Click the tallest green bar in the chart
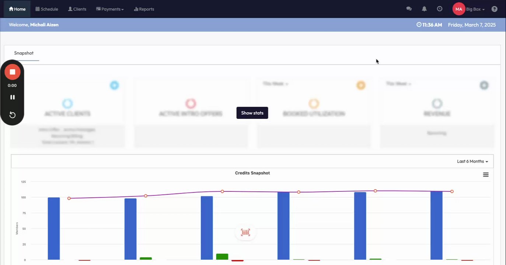 (222, 257)
